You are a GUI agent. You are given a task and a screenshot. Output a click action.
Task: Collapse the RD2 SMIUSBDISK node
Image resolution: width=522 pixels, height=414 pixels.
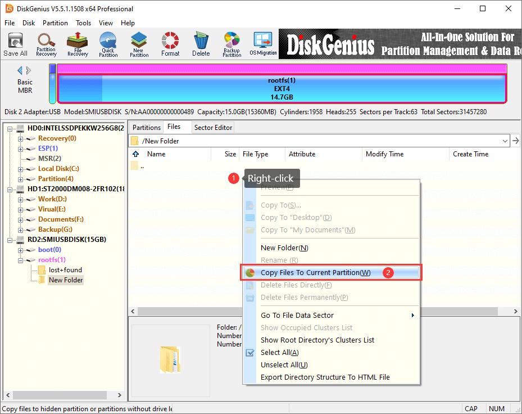10,240
